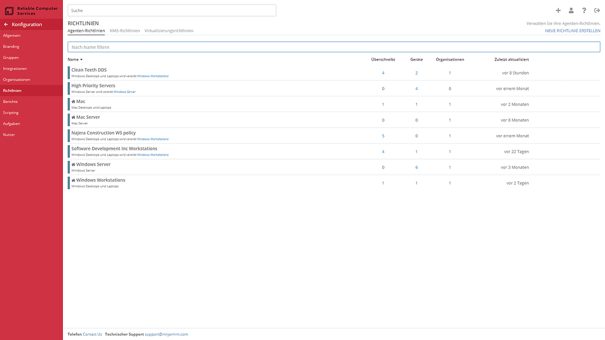Open the Najera Construction WS policy
The height and width of the screenshot is (340, 605).
pyautogui.click(x=103, y=133)
